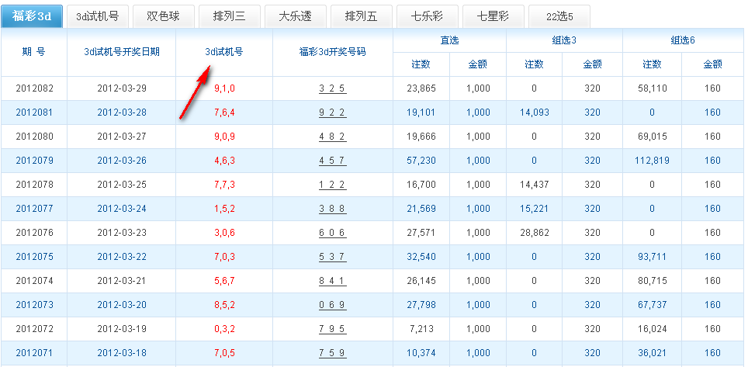The width and height of the screenshot is (748, 367).
Task: Switch to the 大乐透 tab
Action: click(x=296, y=17)
